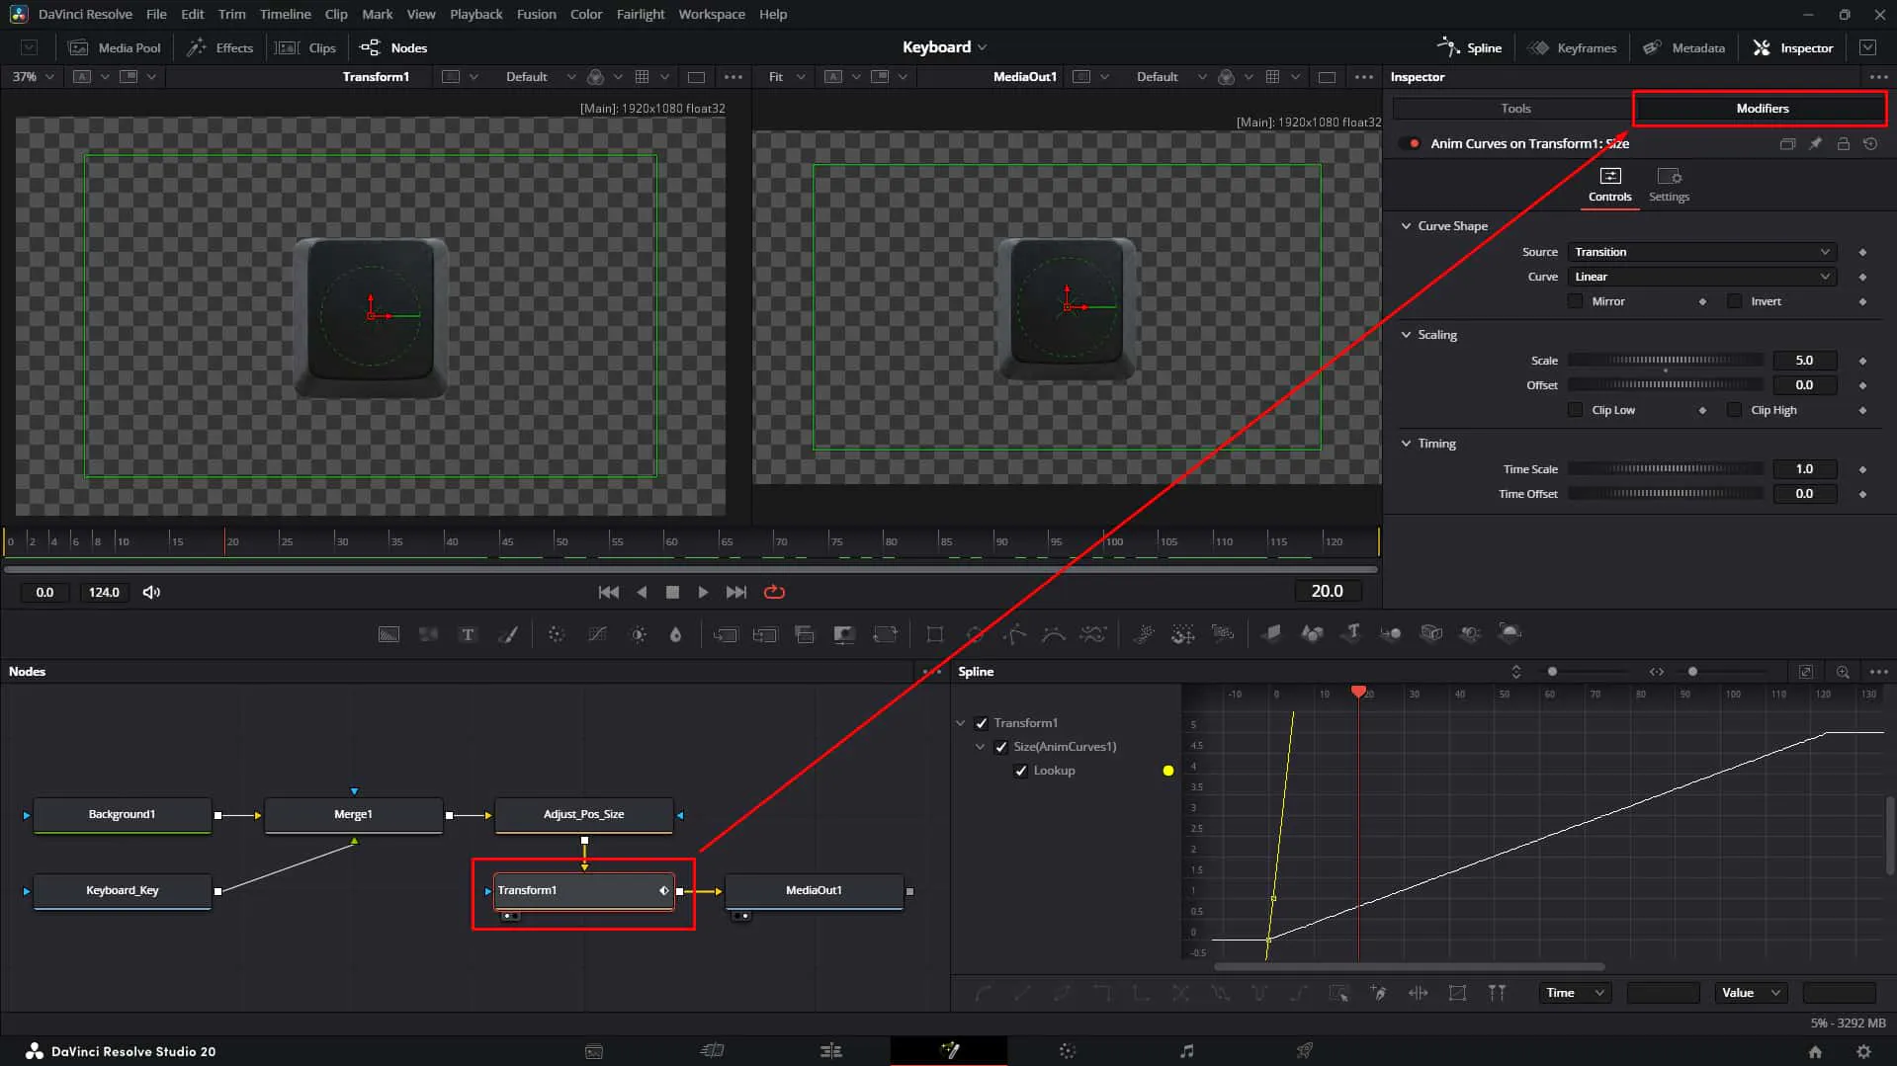Image resolution: width=1897 pixels, height=1066 pixels.
Task: Add a Merge tool from toolbar
Action: [725, 634]
